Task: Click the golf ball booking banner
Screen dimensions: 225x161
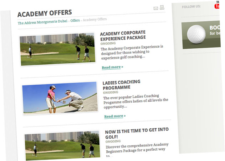Action: [x=201, y=35]
